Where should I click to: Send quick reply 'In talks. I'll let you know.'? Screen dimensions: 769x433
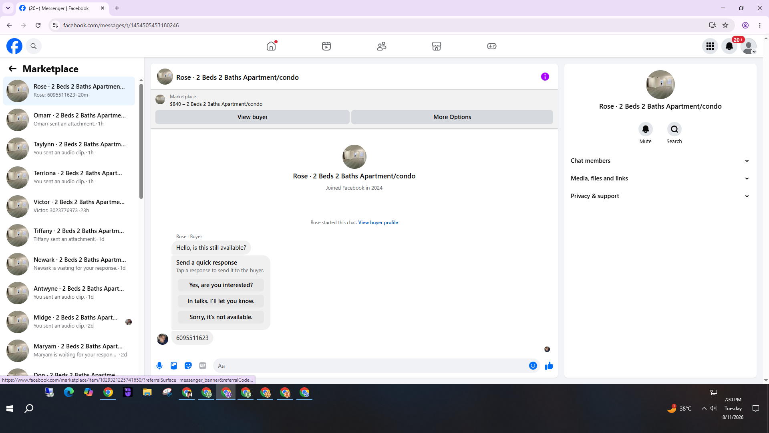click(221, 301)
